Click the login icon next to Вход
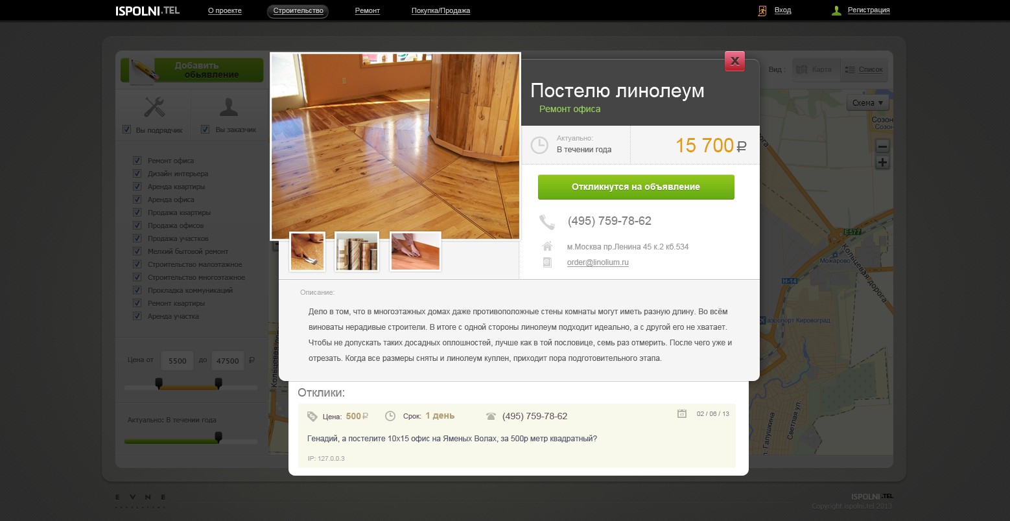Image resolution: width=1010 pixels, height=521 pixels. pos(762,10)
